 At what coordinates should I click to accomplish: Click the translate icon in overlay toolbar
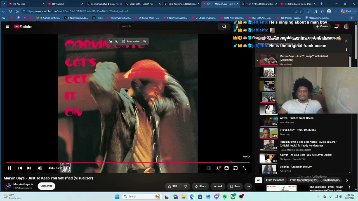tap(145, 41)
